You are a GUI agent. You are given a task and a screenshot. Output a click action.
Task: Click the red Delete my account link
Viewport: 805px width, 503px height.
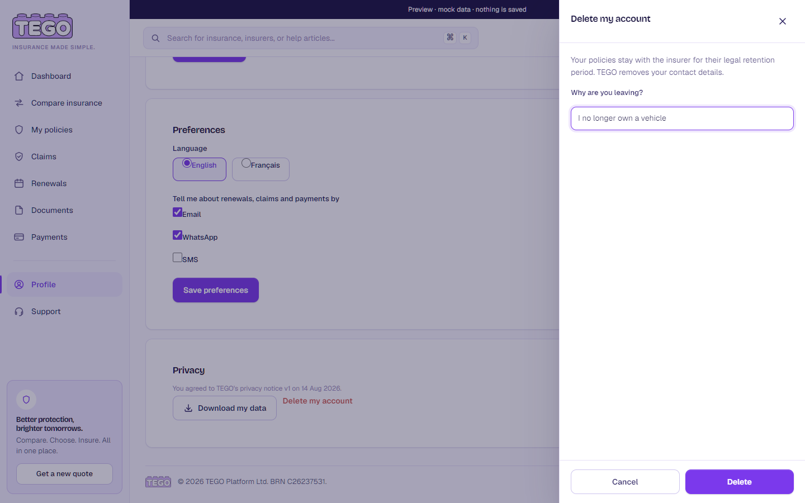pyautogui.click(x=318, y=401)
